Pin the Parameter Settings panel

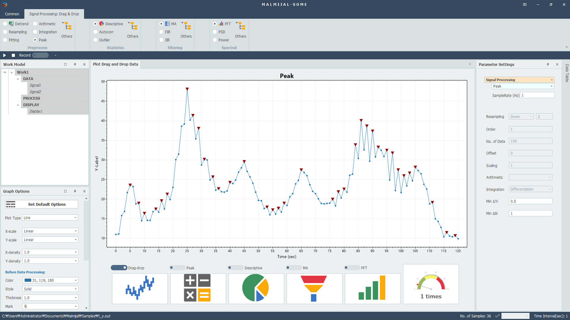pos(548,64)
